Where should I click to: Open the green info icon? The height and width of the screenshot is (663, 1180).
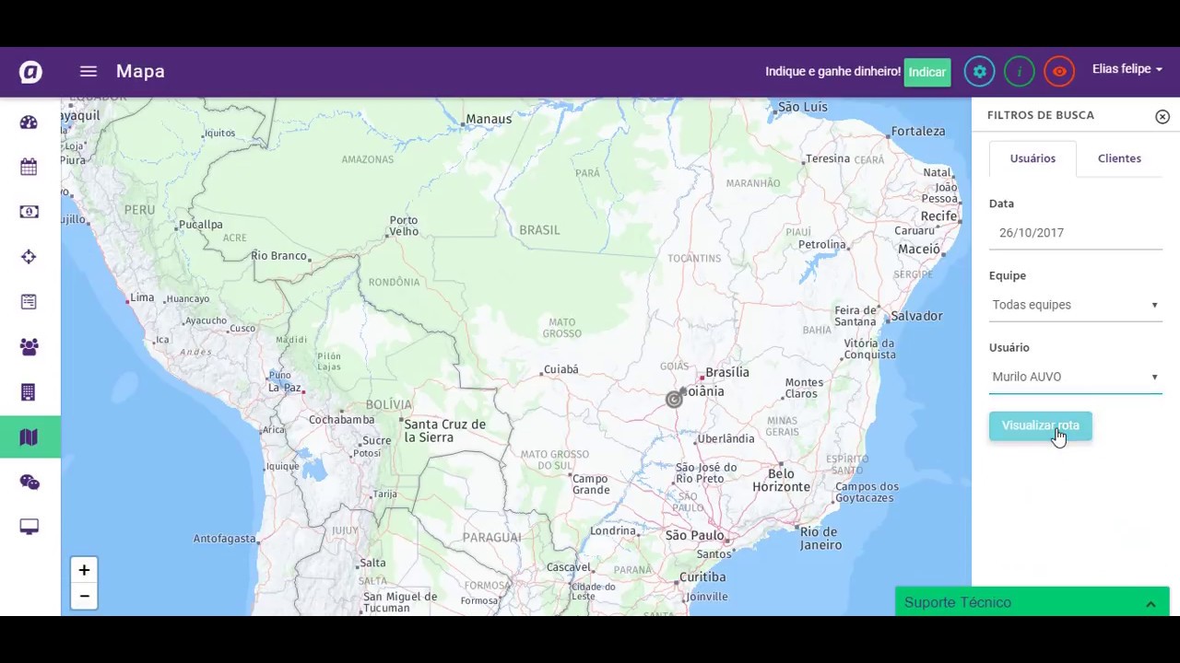click(1020, 72)
